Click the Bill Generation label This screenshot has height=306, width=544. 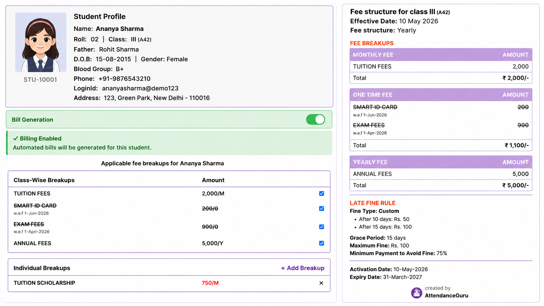click(33, 120)
